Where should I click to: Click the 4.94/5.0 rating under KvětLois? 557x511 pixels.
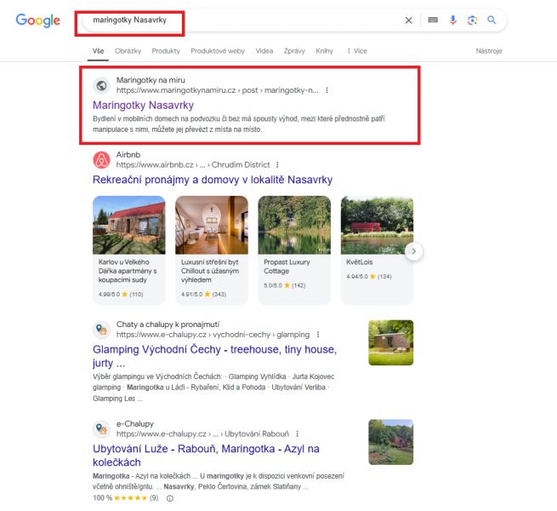point(369,277)
